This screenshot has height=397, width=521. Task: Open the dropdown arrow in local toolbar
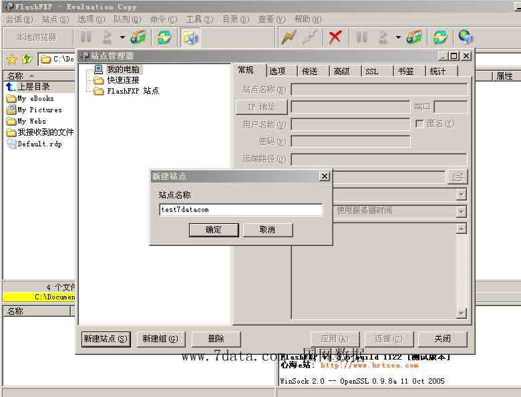(x=122, y=37)
